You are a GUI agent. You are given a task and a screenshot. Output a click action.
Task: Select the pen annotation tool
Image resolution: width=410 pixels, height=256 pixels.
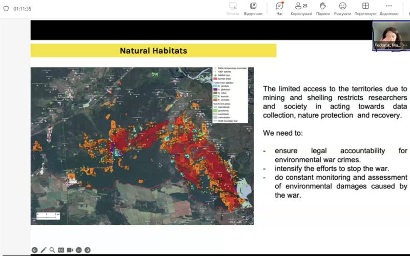tap(44, 250)
